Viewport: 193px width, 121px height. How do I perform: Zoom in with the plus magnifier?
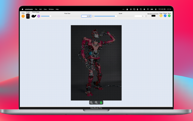pyautogui.click(x=96, y=102)
